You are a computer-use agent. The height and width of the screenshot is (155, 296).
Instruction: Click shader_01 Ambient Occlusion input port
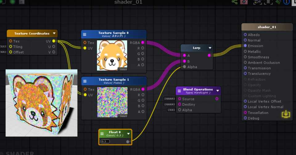point(245,62)
